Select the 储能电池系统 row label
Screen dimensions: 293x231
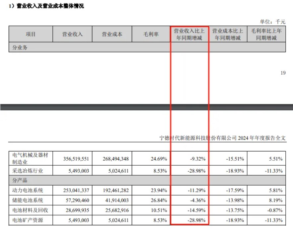coord(28,200)
